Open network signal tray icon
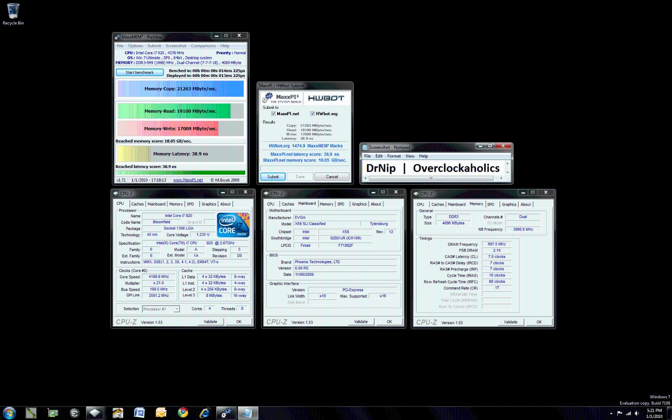Screen dimensions: 672x420 (628, 413)
